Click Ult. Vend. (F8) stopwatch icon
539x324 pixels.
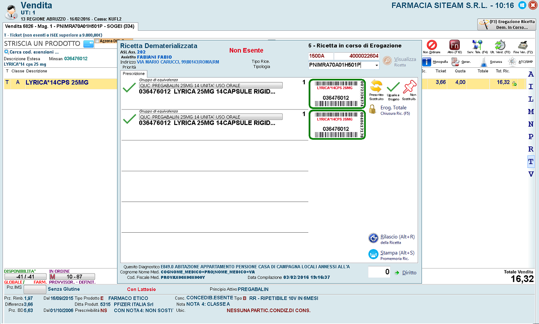click(x=500, y=45)
